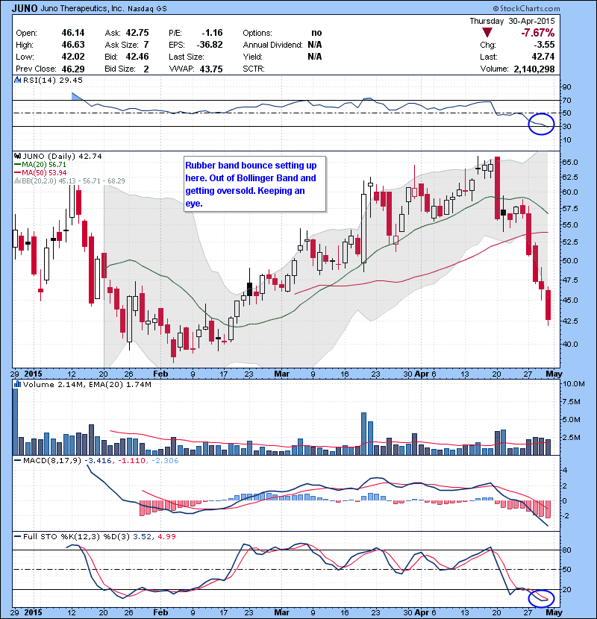Click the Feb label under the price chart
The height and width of the screenshot is (619, 597).
tap(160, 374)
